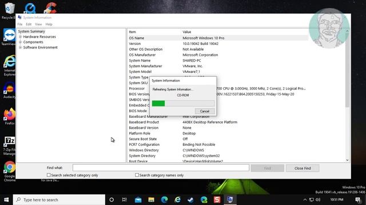The height and width of the screenshot is (205, 366).
Task: Select the PCR7 Configuration row
Action: click(x=218, y=144)
